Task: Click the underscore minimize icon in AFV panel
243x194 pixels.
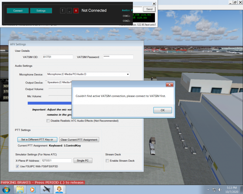Action: 69,11
